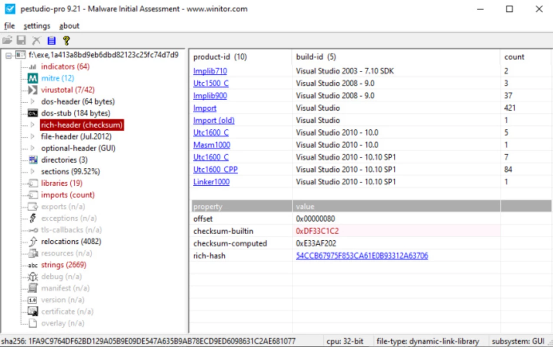
Task: Select the virustotal (7/42) tree item
Action: [68, 90]
